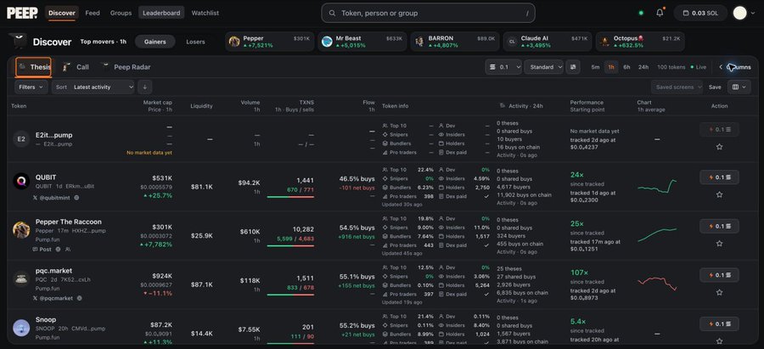The width and height of the screenshot is (764, 349).
Task: Open the column layout dropdown
Action: 739,87
